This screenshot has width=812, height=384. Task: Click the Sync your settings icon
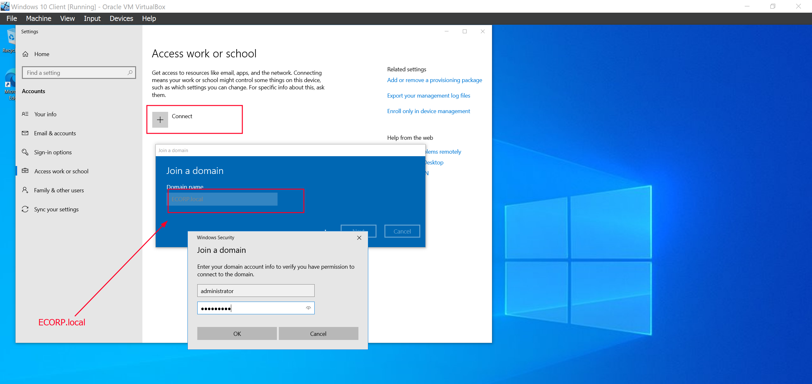click(25, 209)
